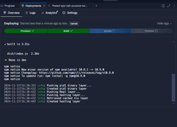Click the Hide logs chevron arrow
The height and width of the screenshot is (127, 177).
click(171, 24)
